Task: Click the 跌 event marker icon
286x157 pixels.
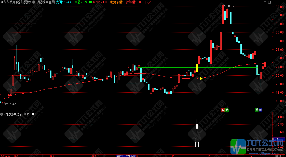Action: click(257, 110)
